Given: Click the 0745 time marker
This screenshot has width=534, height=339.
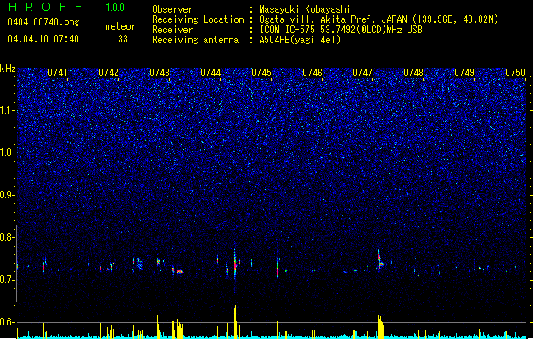Looking at the screenshot, I should [261, 73].
